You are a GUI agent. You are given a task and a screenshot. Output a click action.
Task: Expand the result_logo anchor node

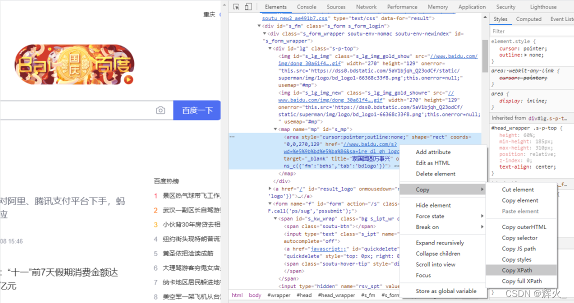coord(270,189)
